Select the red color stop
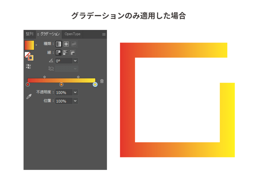The image size is (257, 181). pos(28,85)
